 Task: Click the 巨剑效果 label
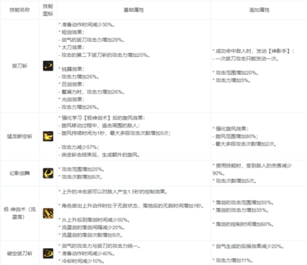pos(71,84)
